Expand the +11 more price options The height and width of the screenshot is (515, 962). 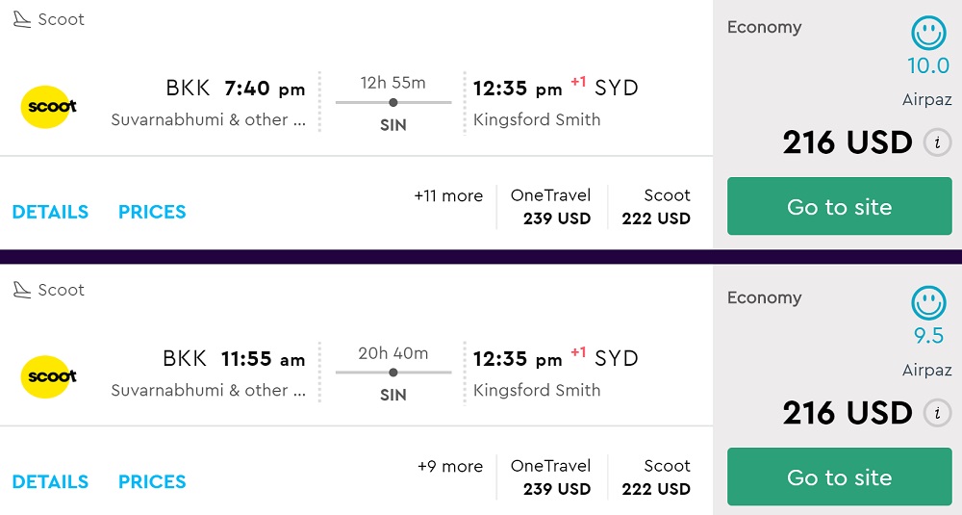point(448,195)
